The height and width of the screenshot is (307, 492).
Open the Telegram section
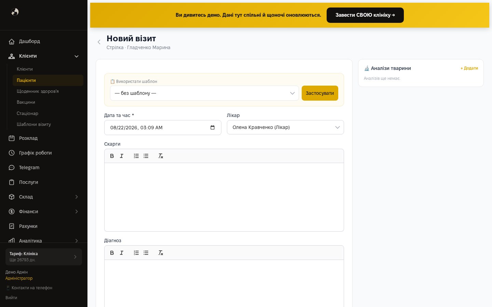44,167
